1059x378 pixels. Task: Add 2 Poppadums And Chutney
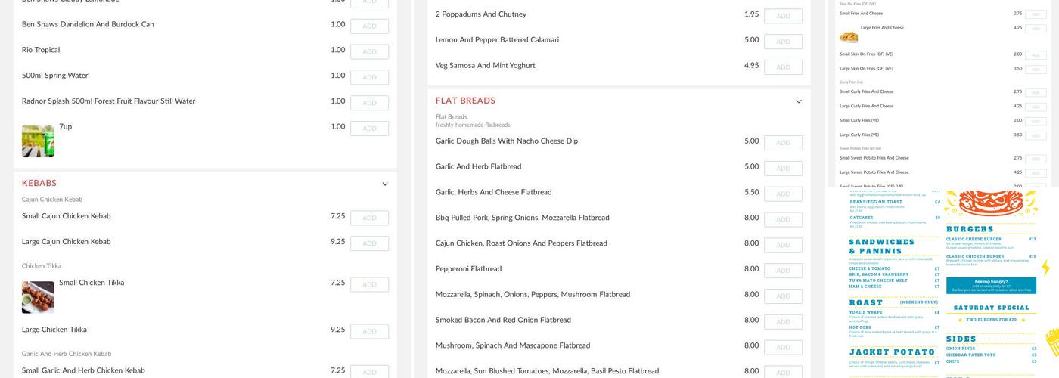[783, 16]
